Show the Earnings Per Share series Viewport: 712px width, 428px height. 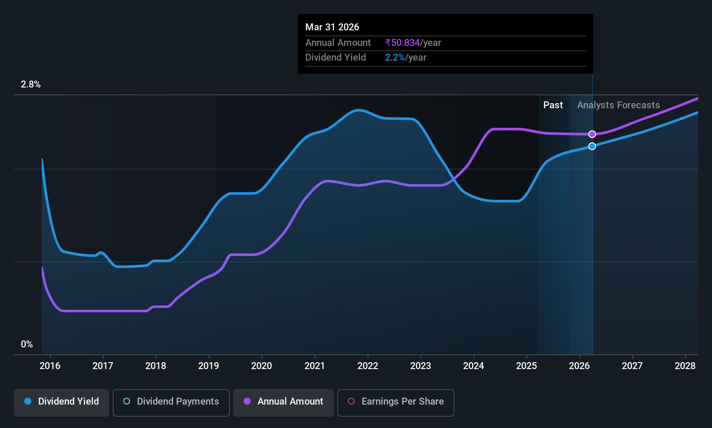pos(396,403)
